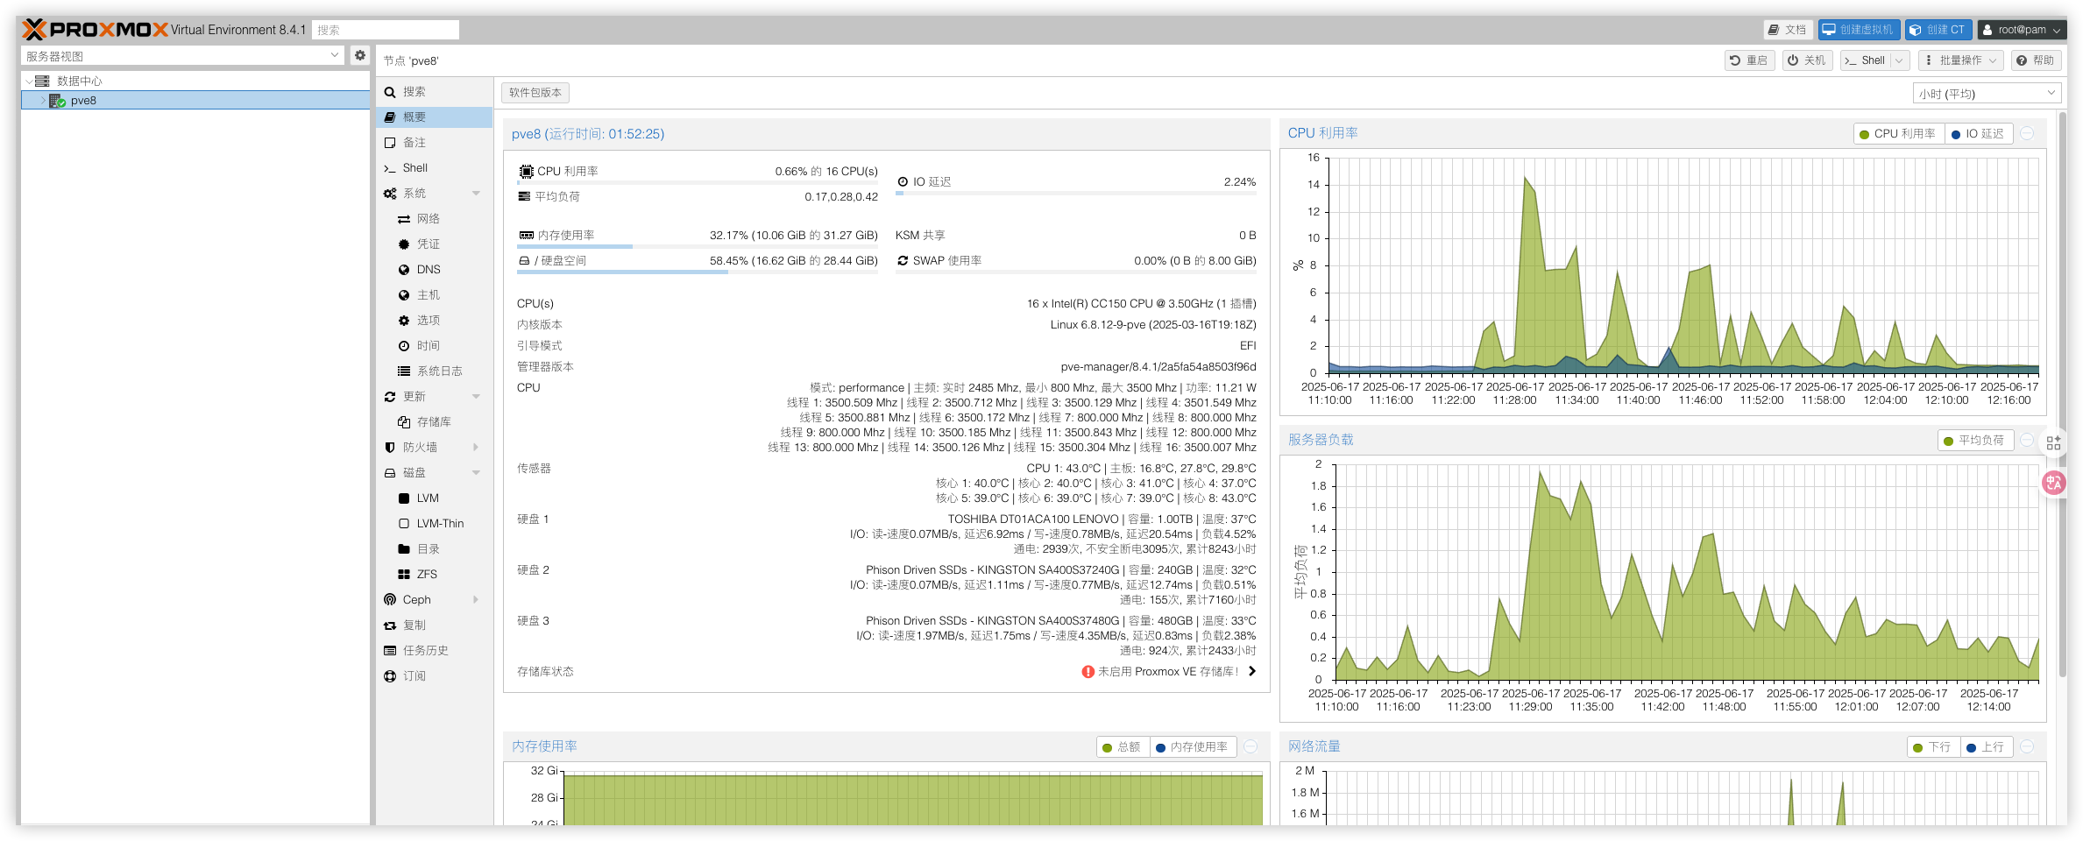2083x841 pixels.
Task: Click the page vertical scrollbar
Action: pyautogui.click(x=2063, y=394)
